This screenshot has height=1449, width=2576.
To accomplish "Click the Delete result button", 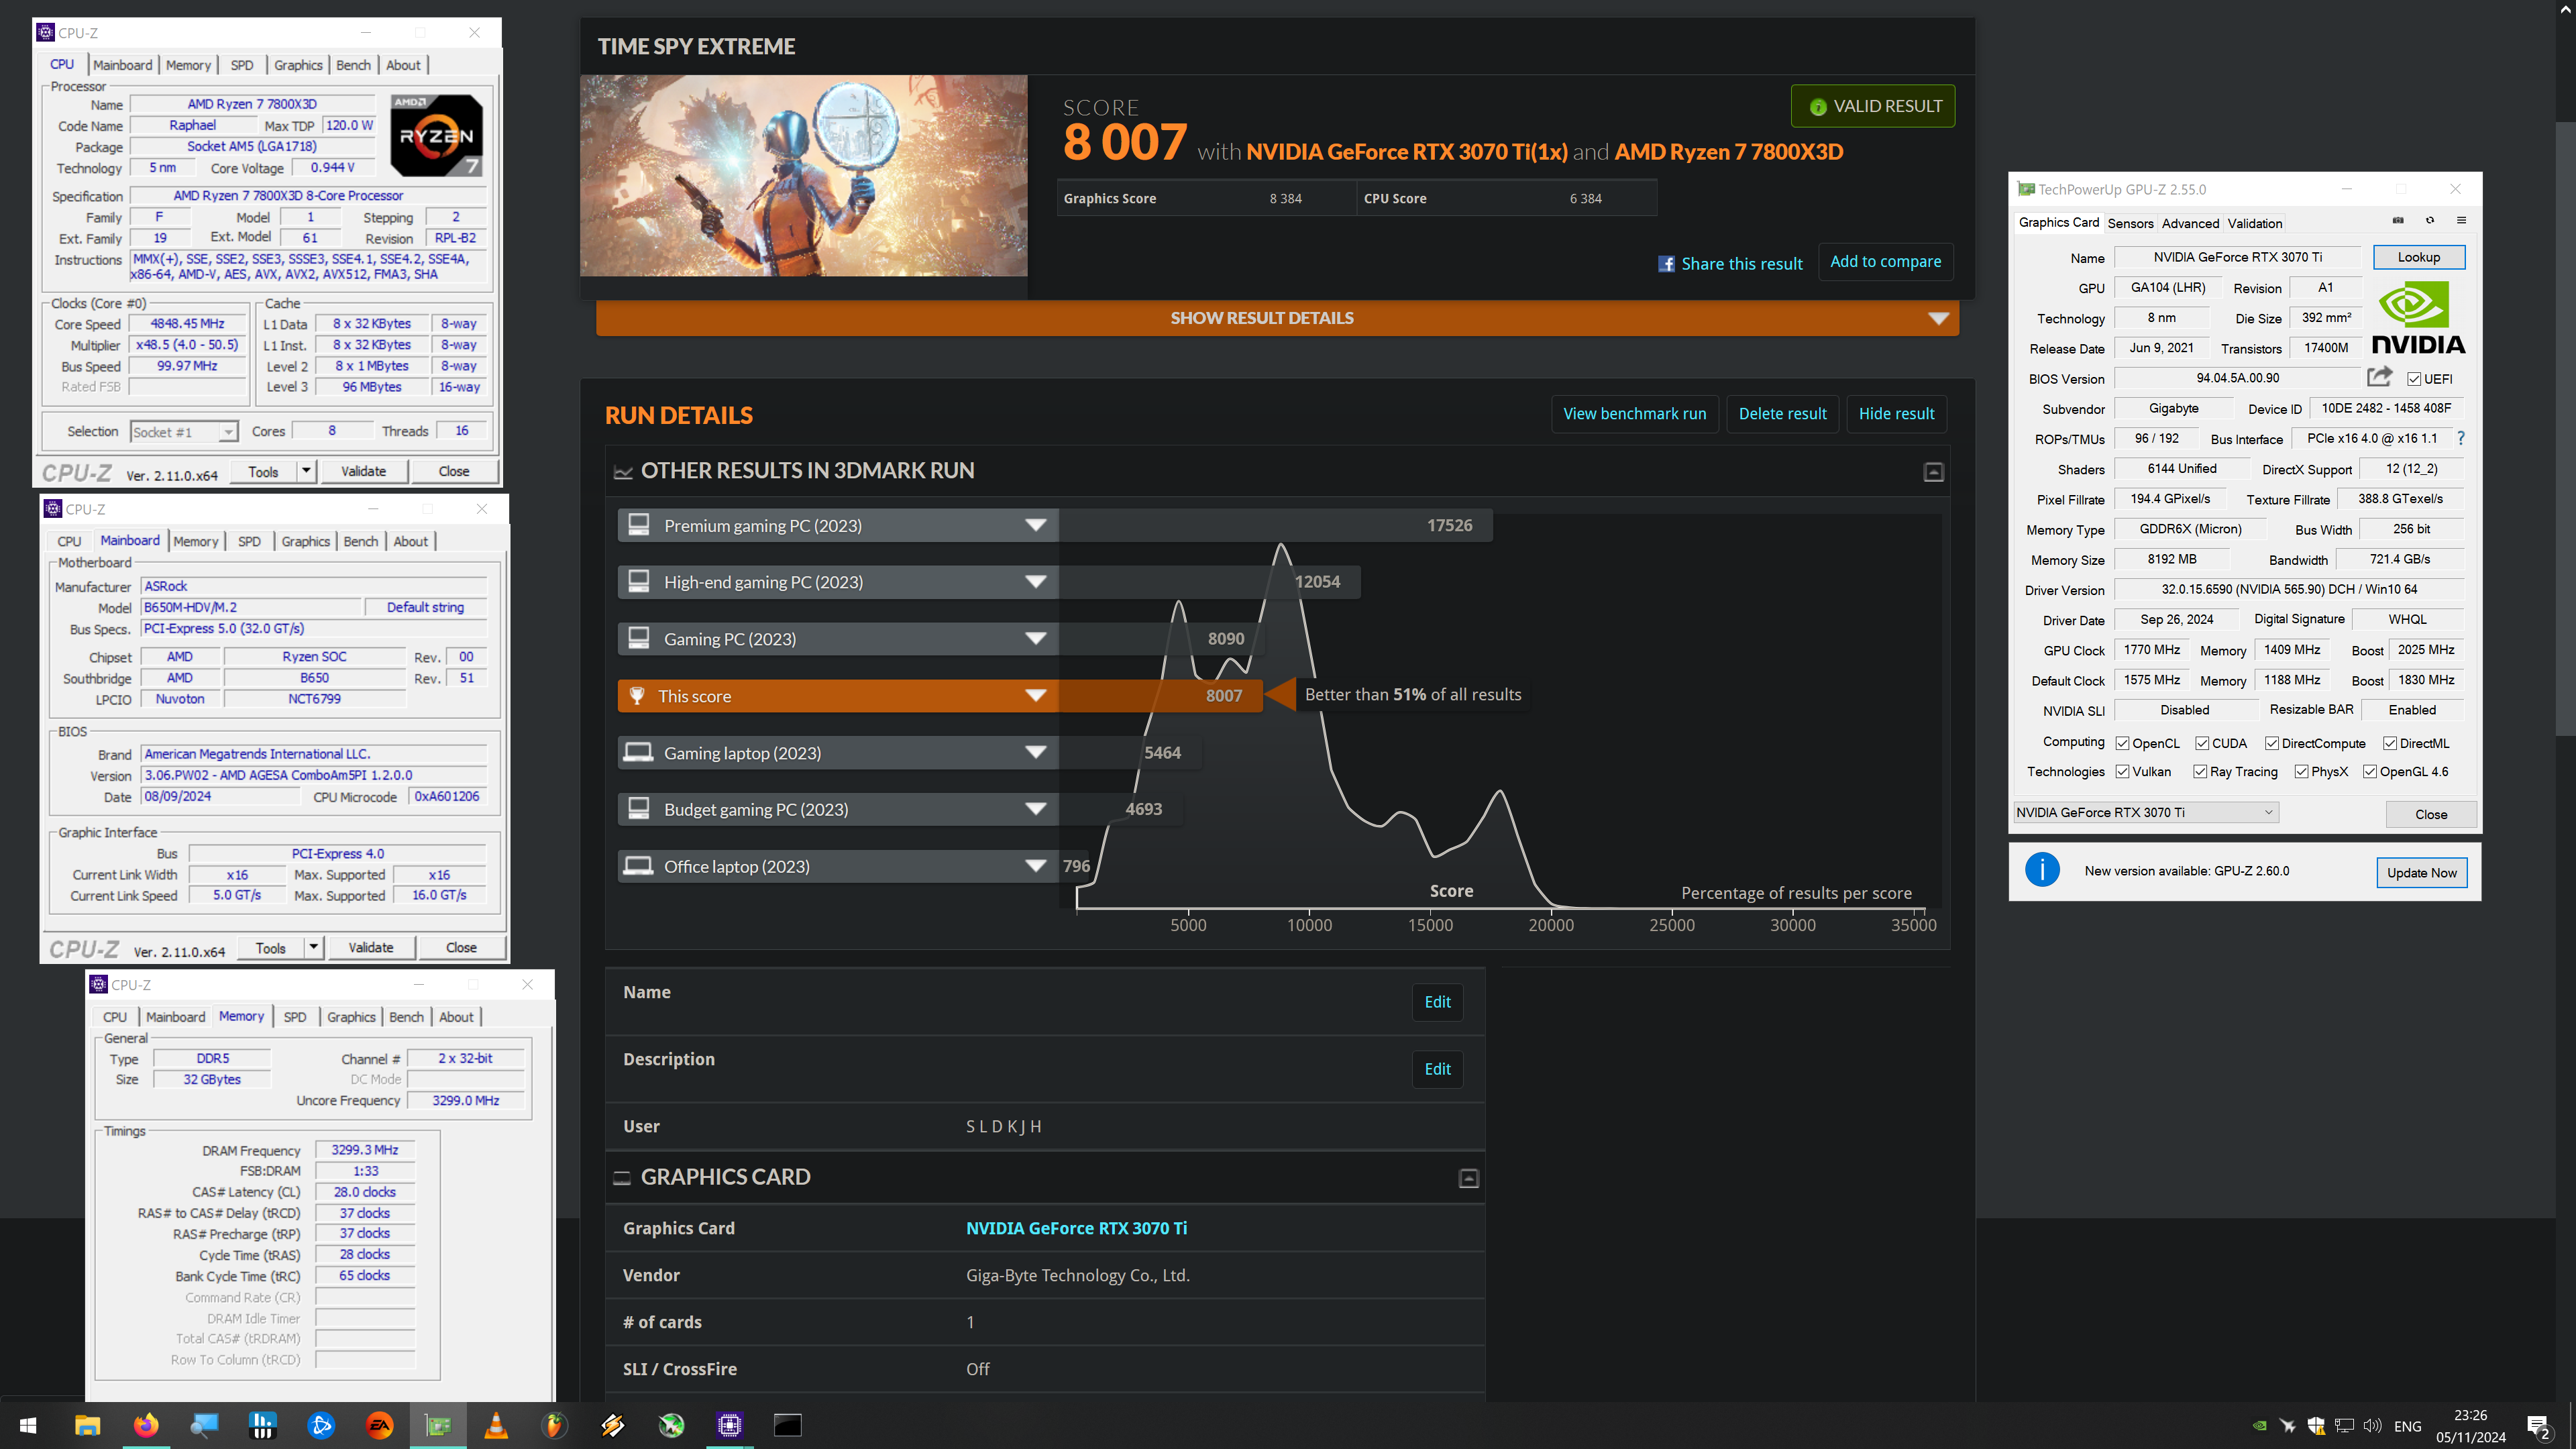I will tap(1782, 413).
